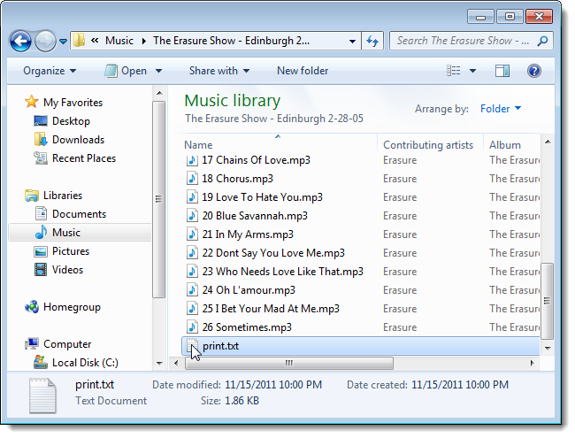Image resolution: width=575 pixels, height=438 pixels.
Task: Select 21 In My Arms.mp3
Action: (x=248, y=234)
